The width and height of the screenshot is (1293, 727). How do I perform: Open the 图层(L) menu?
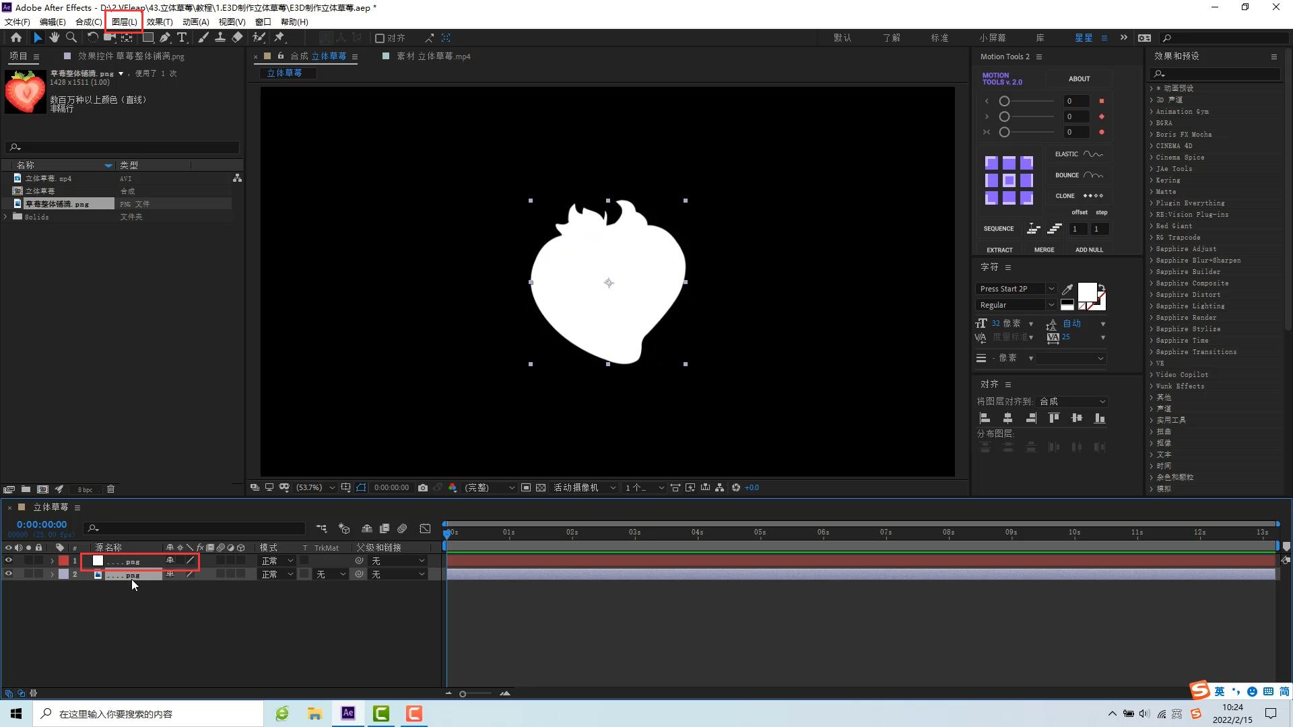[x=124, y=22]
